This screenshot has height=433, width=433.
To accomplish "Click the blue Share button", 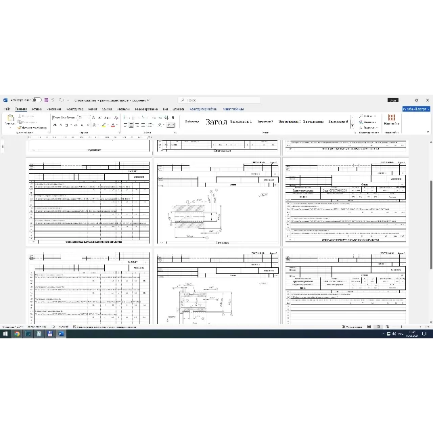I will [x=416, y=109].
